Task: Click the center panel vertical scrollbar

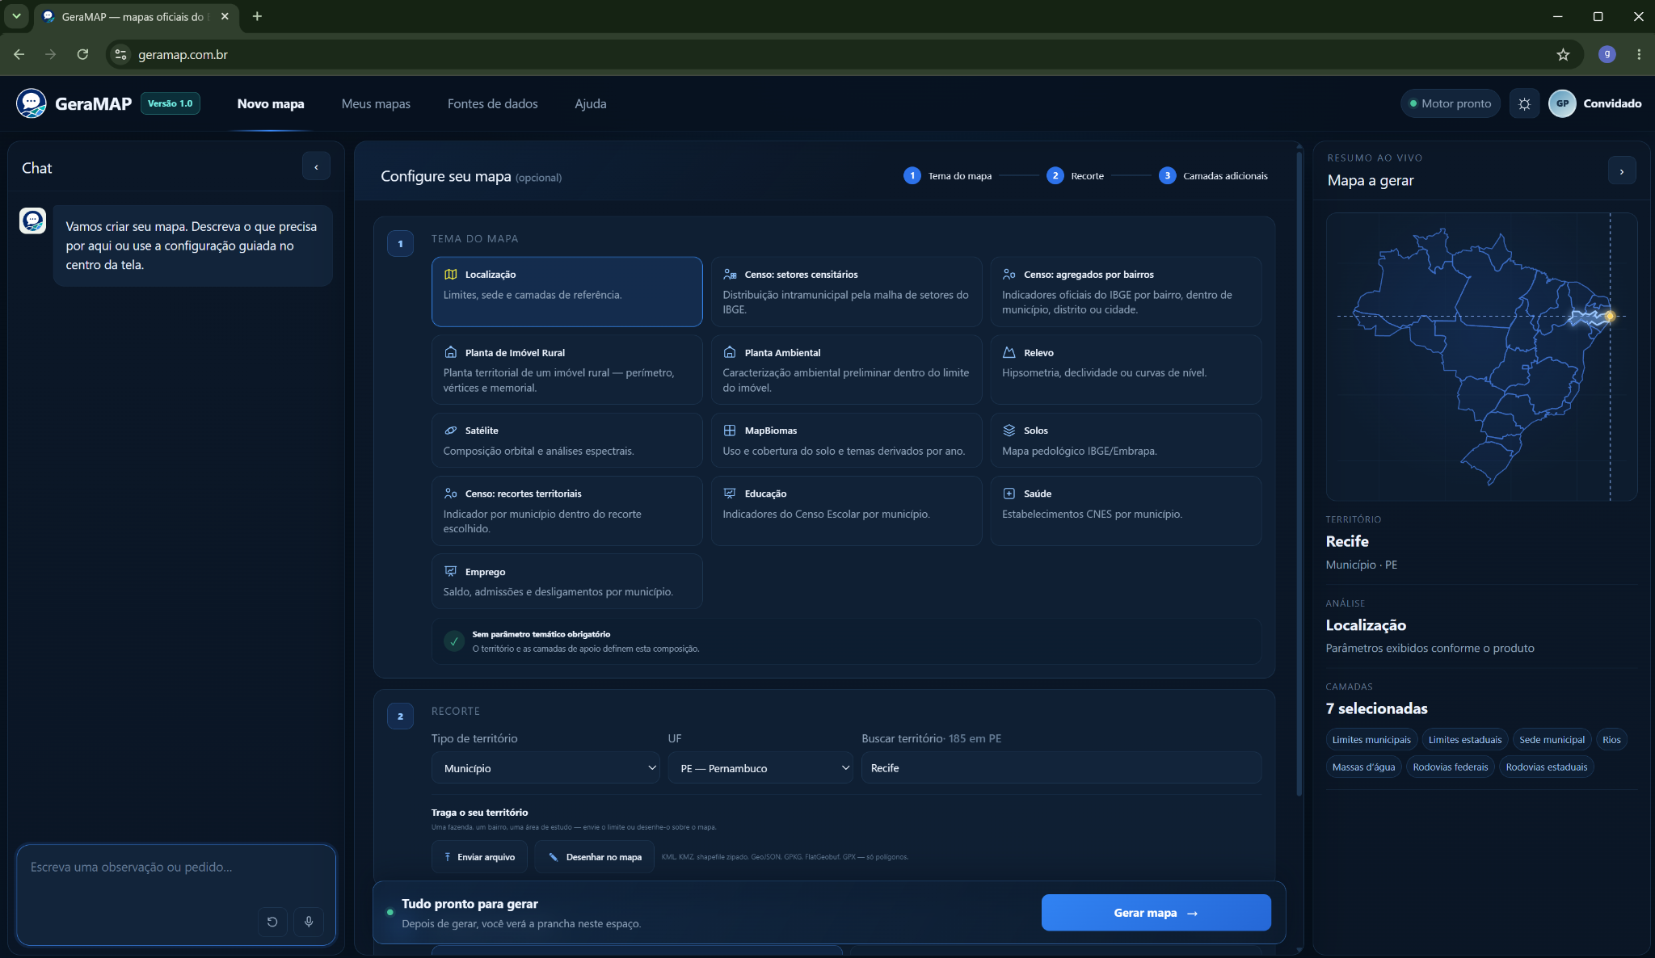Action: [x=1299, y=473]
